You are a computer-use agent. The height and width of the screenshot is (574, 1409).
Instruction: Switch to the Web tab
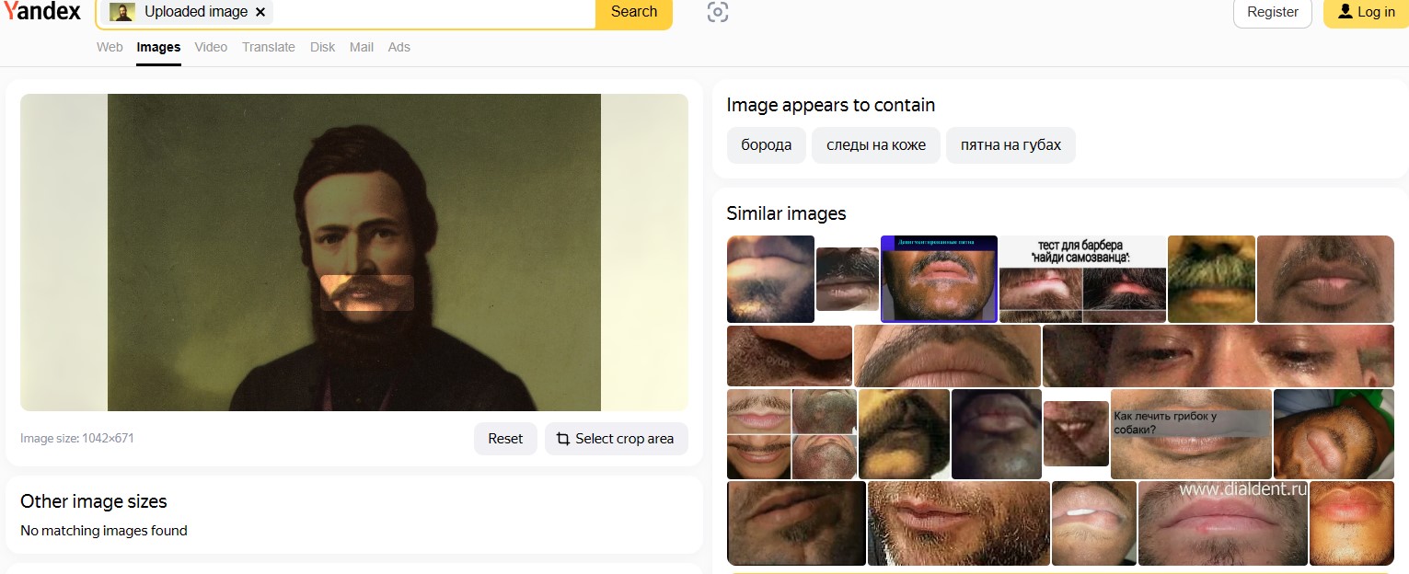pyautogui.click(x=110, y=47)
